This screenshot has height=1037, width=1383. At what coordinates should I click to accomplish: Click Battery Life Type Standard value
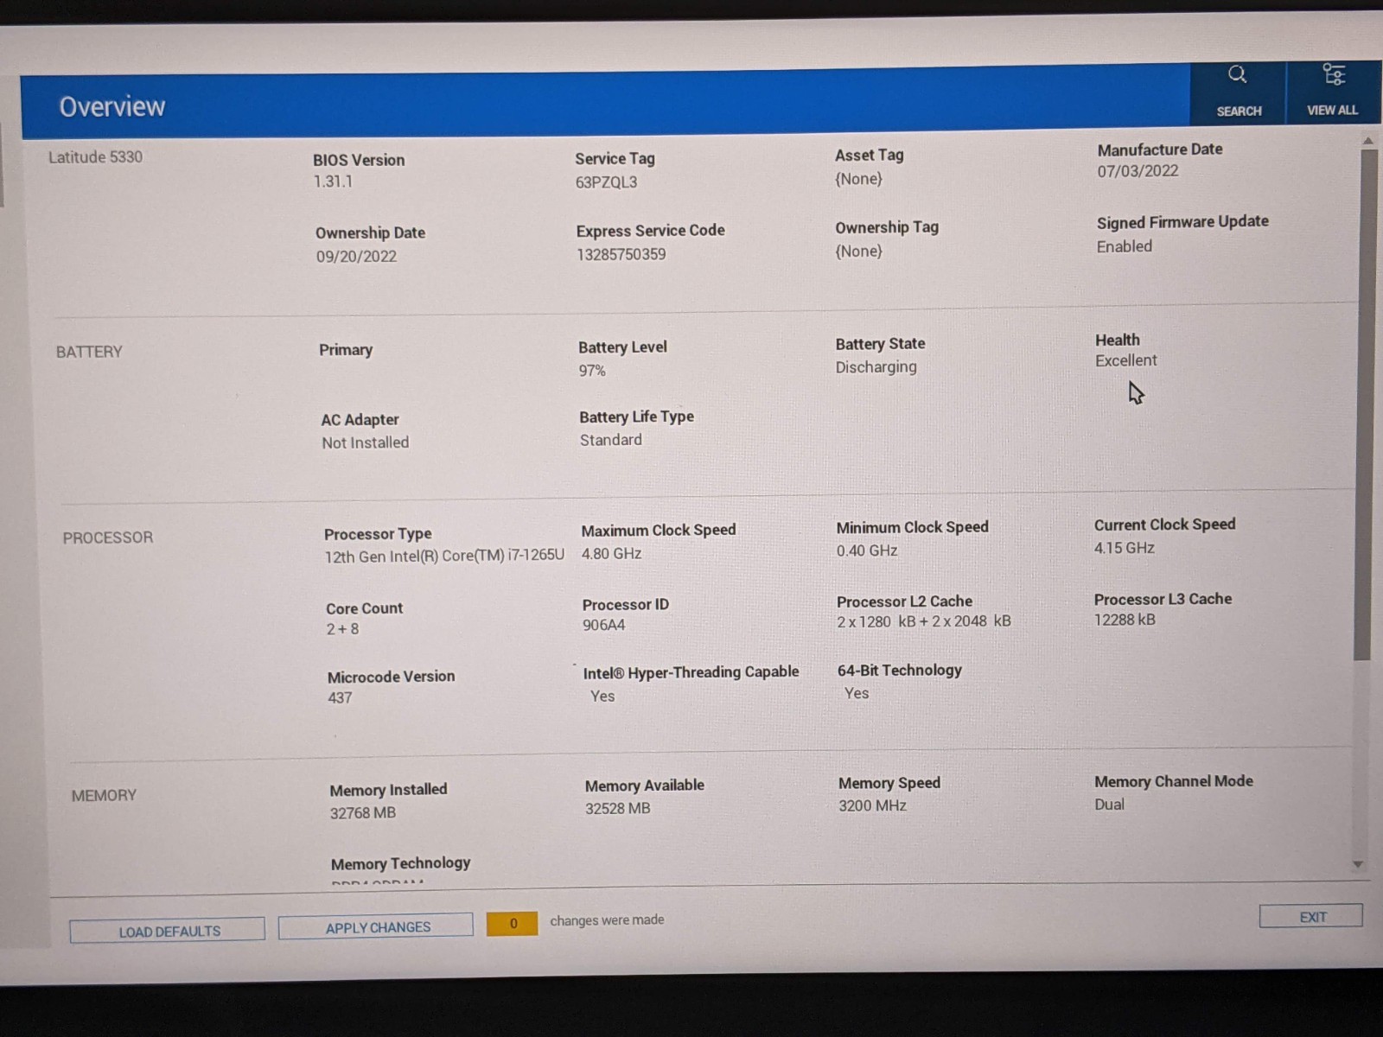[x=610, y=440]
